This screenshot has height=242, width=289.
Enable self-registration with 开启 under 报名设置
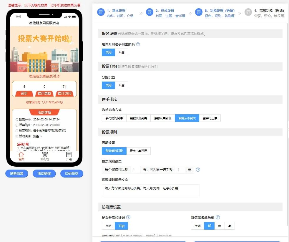(121, 52)
